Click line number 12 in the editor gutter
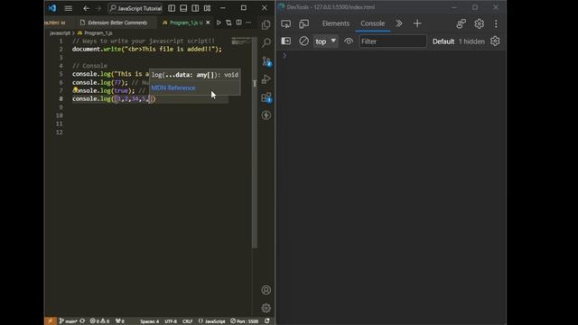The width and height of the screenshot is (578, 325). (x=60, y=133)
